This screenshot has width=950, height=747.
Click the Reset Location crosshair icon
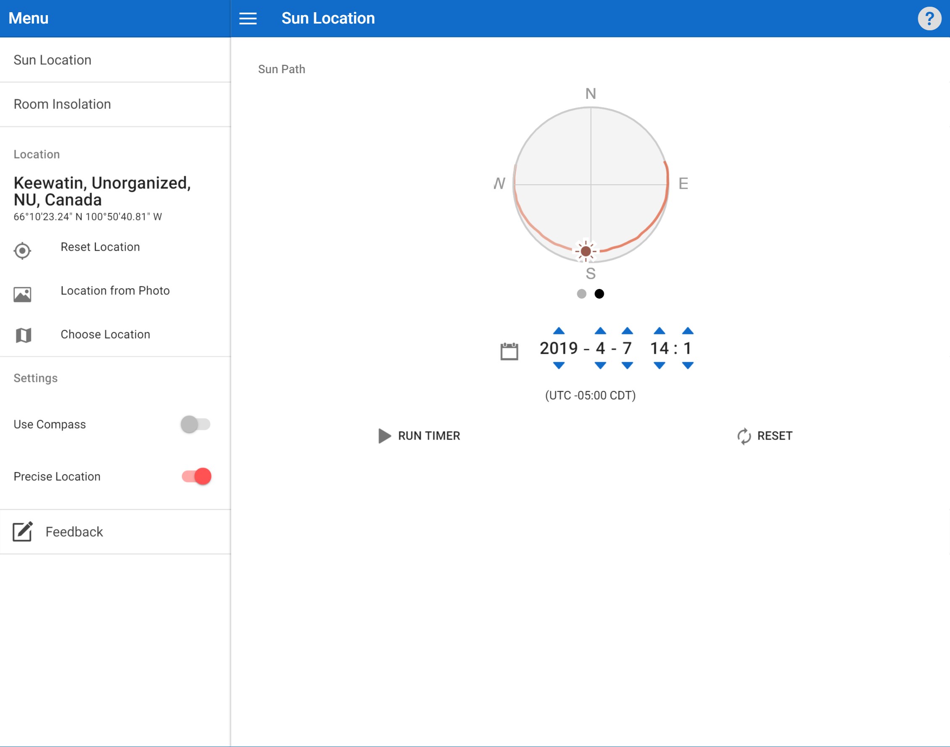click(x=22, y=251)
